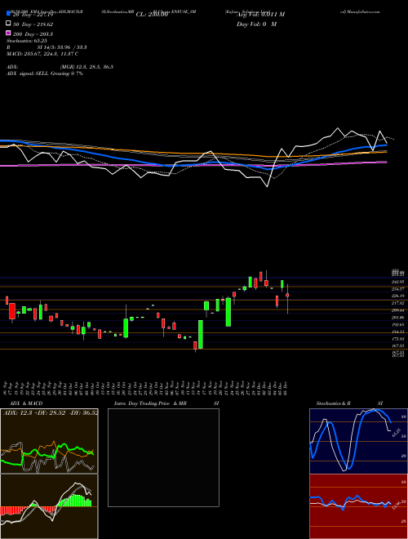Image resolution: width=408 pixels, height=539 pixels.
Task: Open the blue Stochastics chart panel
Action: tap(358, 441)
